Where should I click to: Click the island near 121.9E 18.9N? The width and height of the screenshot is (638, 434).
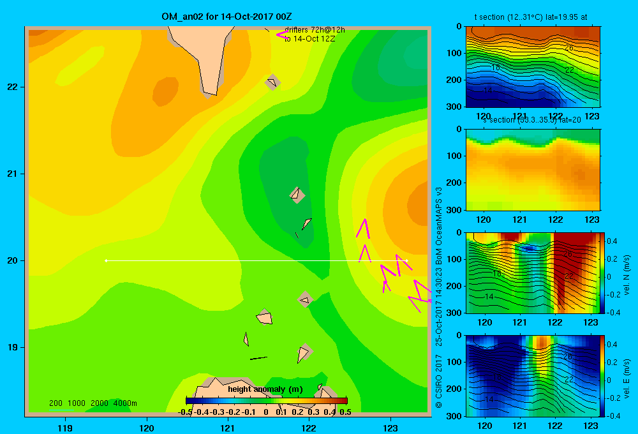point(304,353)
